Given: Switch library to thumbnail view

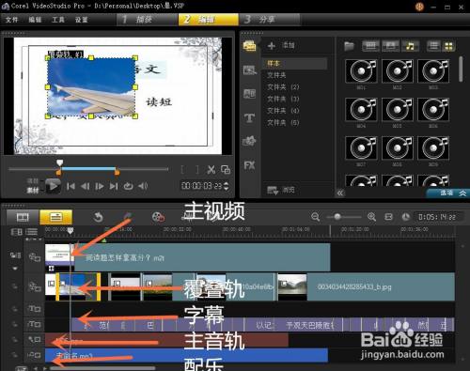Looking at the screenshot, I should 448,46.
